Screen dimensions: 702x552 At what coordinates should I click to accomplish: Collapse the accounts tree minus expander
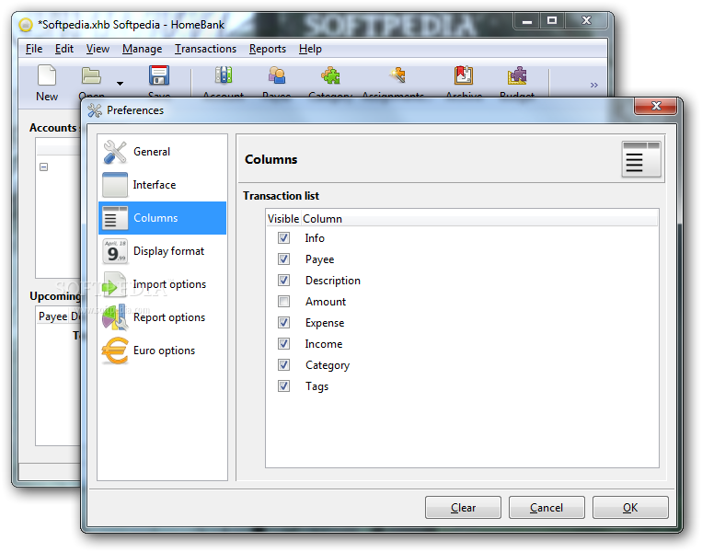coord(44,167)
